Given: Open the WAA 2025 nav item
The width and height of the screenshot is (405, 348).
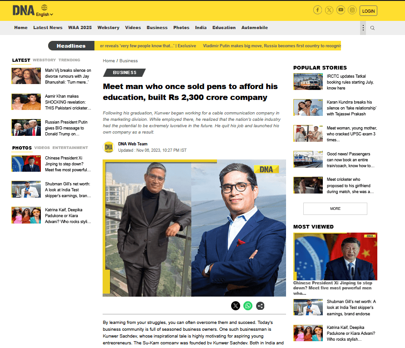Looking at the screenshot, I should (x=80, y=28).
